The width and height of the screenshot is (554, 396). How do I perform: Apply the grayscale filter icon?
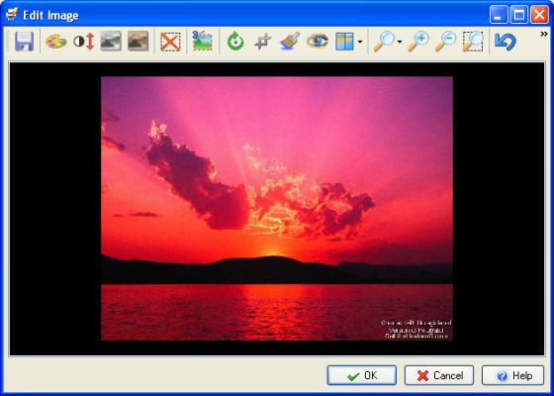[x=111, y=41]
